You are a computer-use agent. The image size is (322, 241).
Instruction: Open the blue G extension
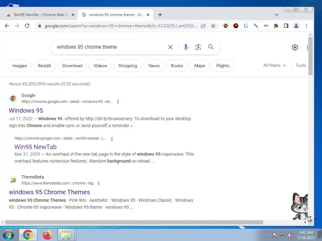pyautogui.click(x=246, y=26)
